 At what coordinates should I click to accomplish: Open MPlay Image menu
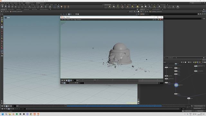click(x=75, y=19)
